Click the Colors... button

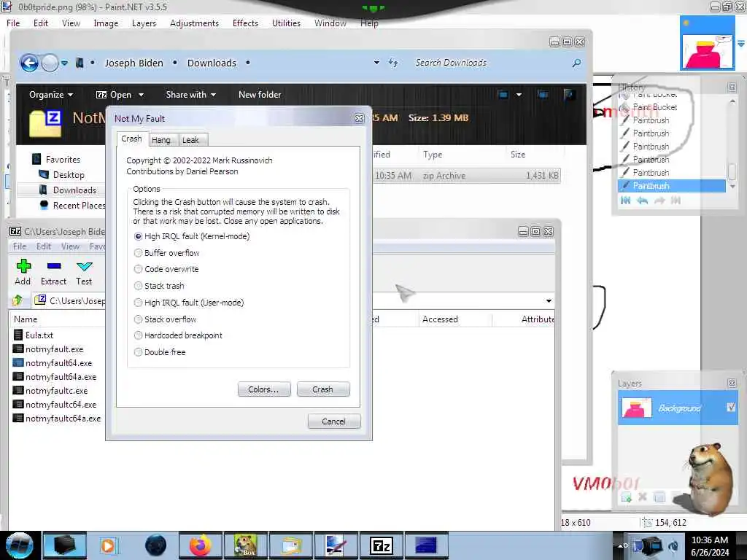(264, 389)
